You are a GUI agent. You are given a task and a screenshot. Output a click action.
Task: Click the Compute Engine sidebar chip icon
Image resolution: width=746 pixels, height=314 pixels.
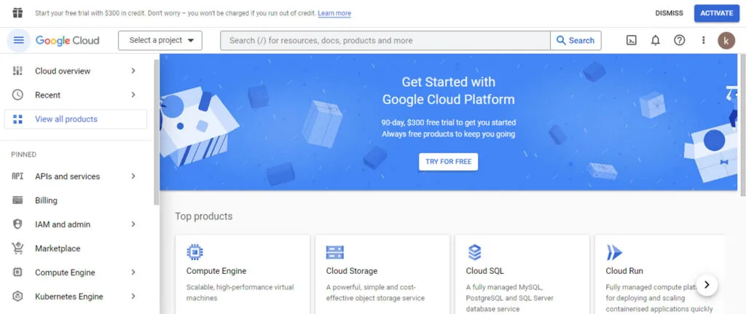point(17,272)
